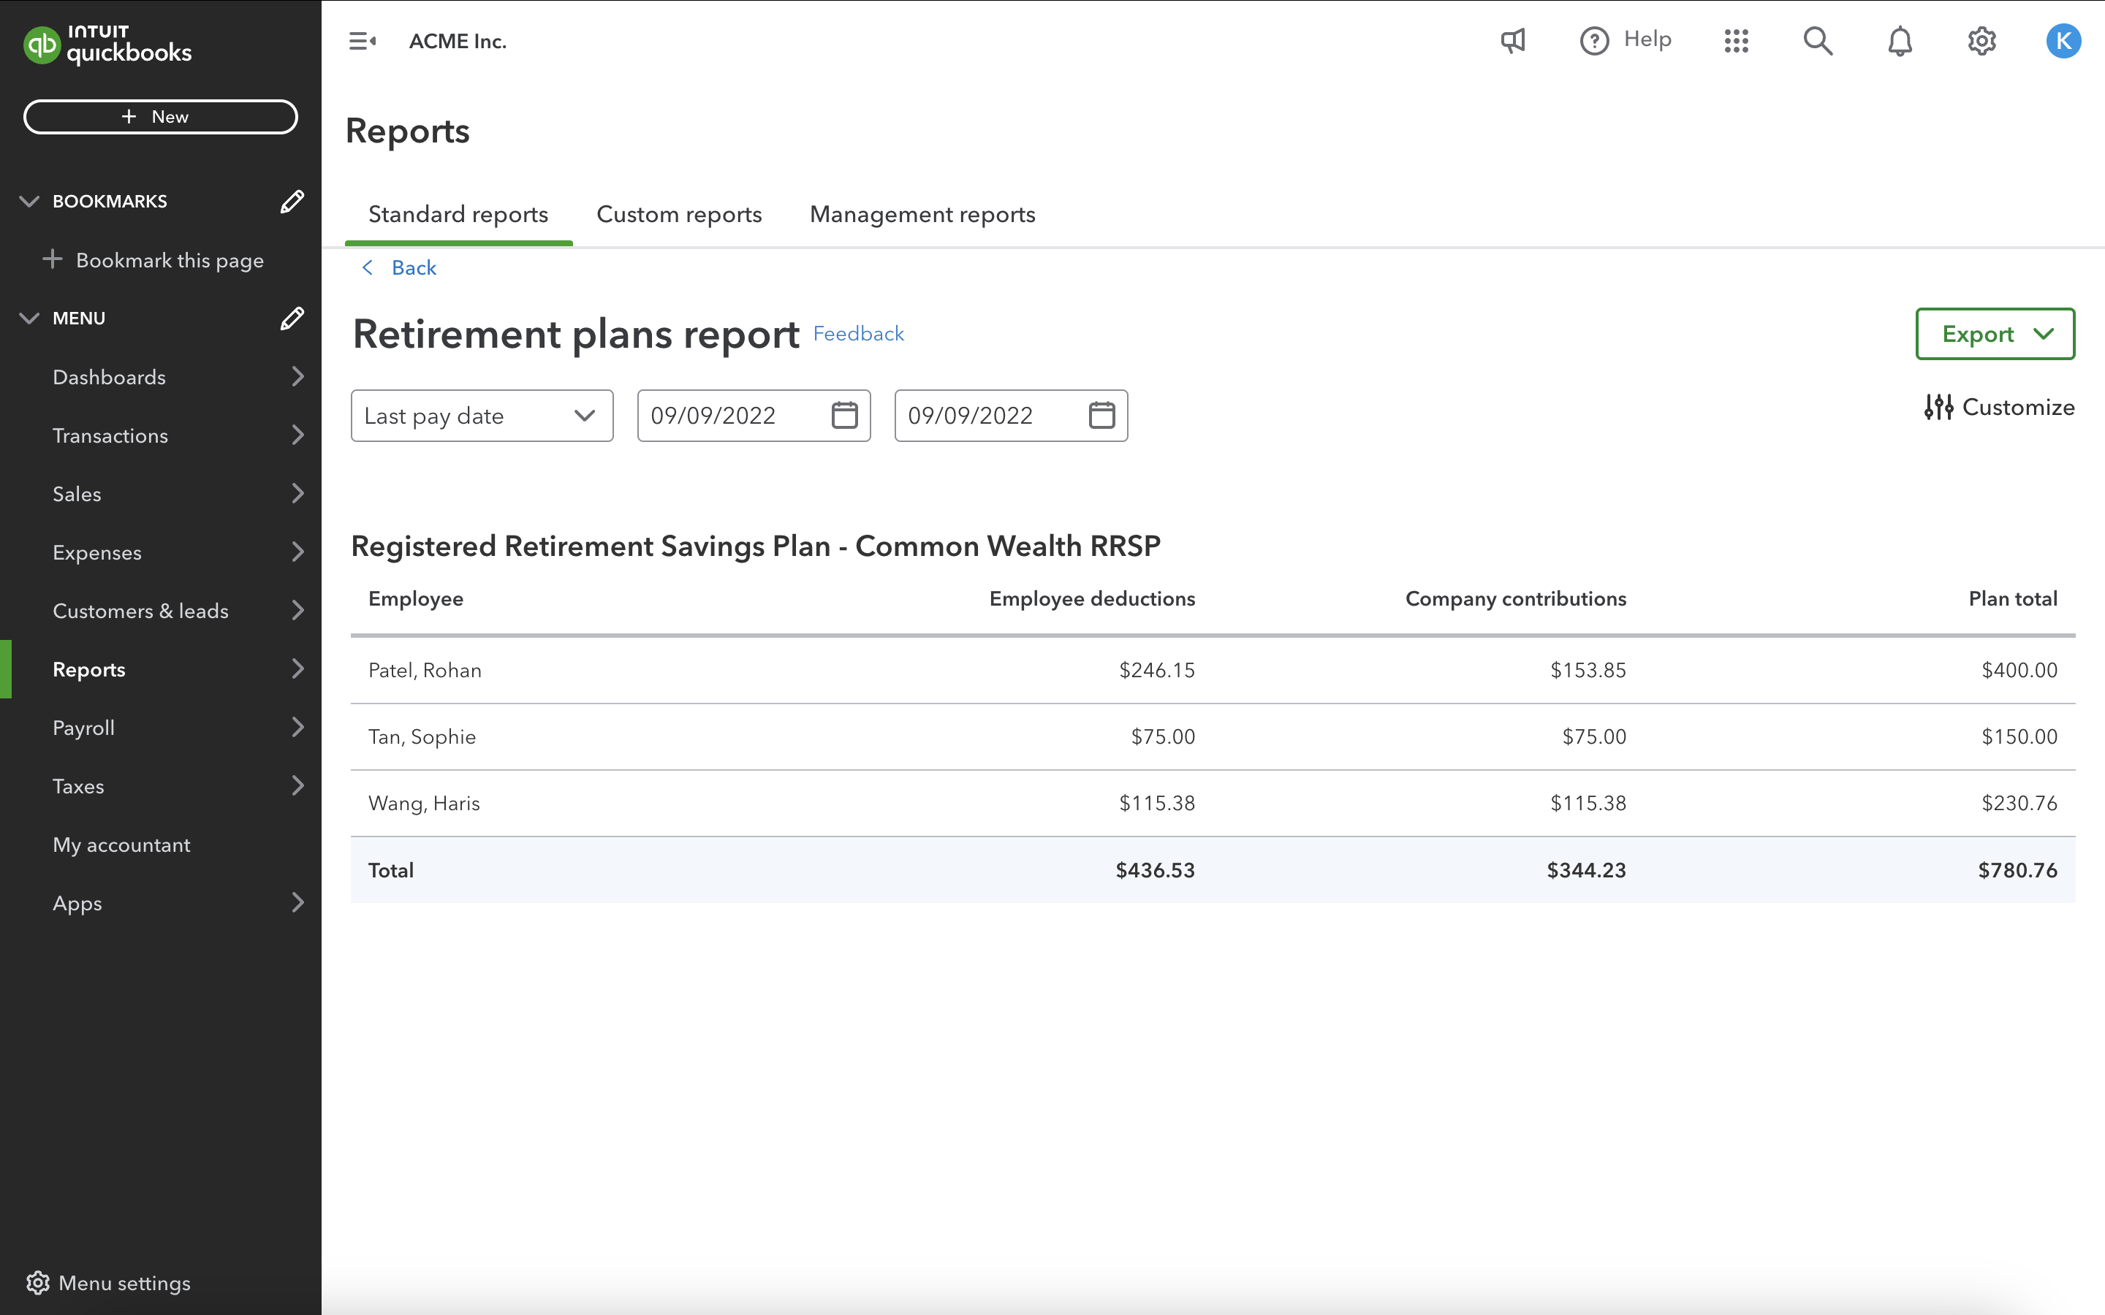Switch to the Standard reports tab
The width and height of the screenshot is (2105, 1315).
tap(458, 215)
